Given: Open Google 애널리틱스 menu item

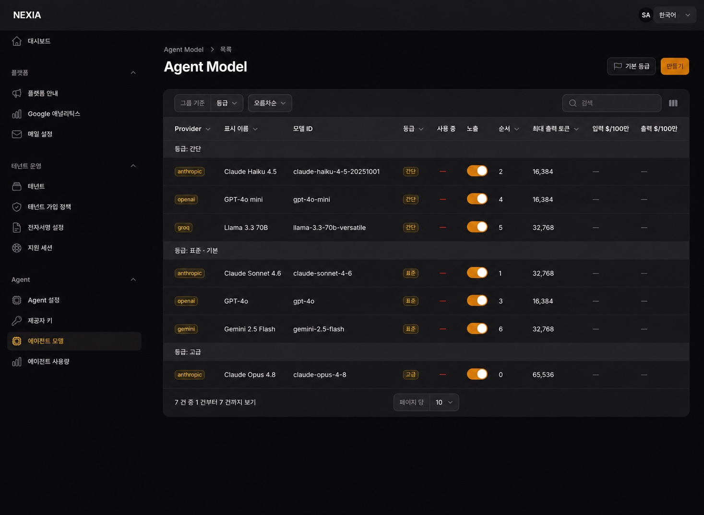Looking at the screenshot, I should point(74,114).
